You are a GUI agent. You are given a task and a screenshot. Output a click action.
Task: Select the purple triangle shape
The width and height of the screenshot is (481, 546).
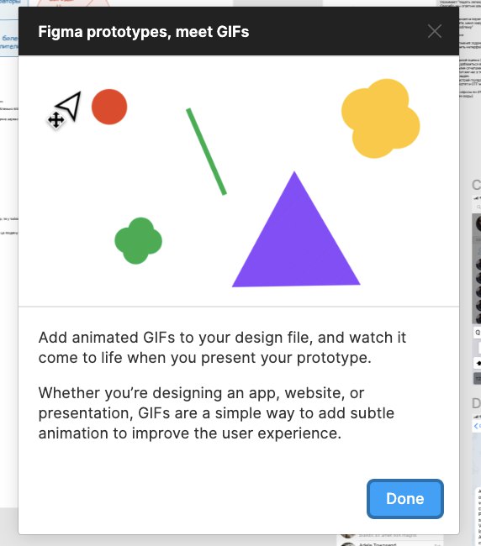pyautogui.click(x=296, y=229)
